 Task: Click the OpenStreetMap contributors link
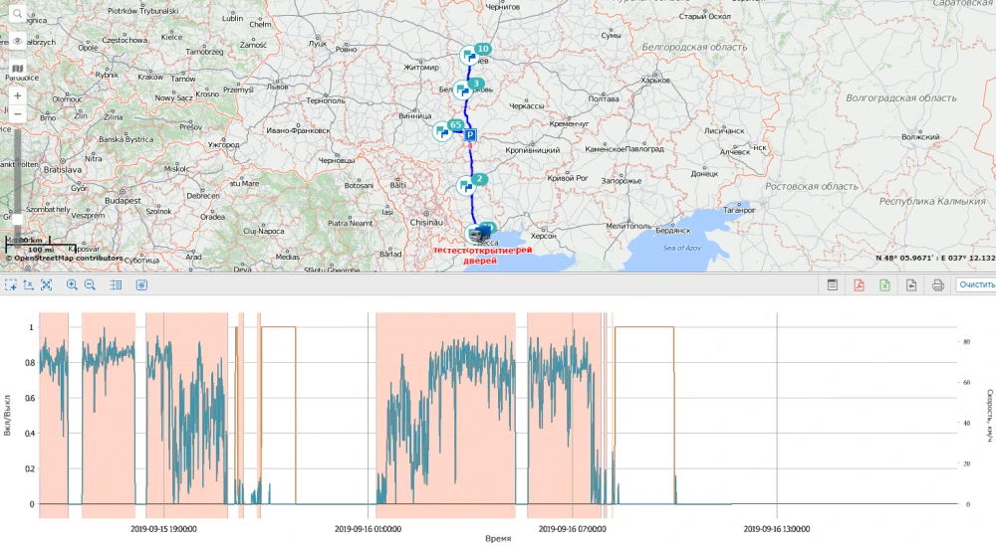coord(67,259)
